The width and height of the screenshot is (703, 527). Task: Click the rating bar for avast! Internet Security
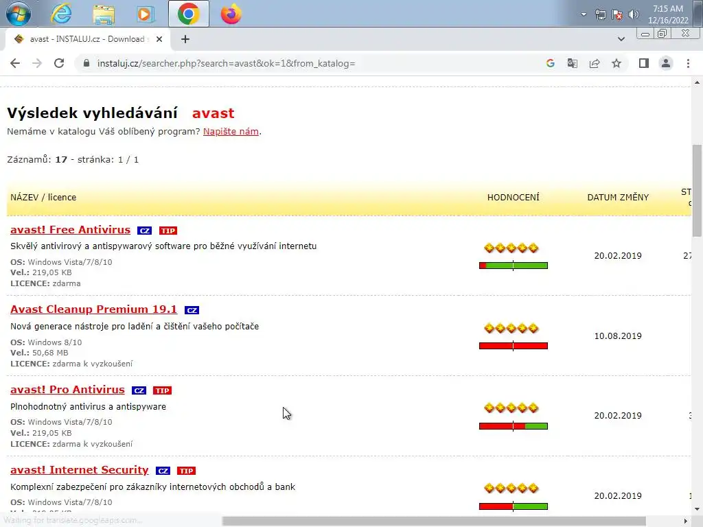[514, 506]
